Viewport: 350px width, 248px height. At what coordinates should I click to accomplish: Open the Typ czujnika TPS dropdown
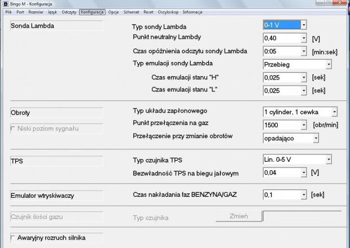(x=328, y=160)
